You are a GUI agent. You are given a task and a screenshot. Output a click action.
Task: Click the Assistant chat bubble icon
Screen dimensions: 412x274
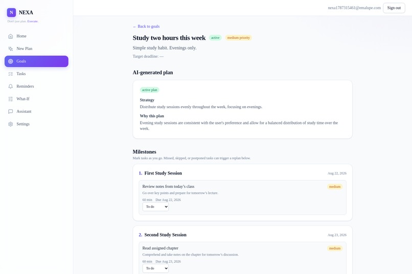pyautogui.click(x=11, y=112)
